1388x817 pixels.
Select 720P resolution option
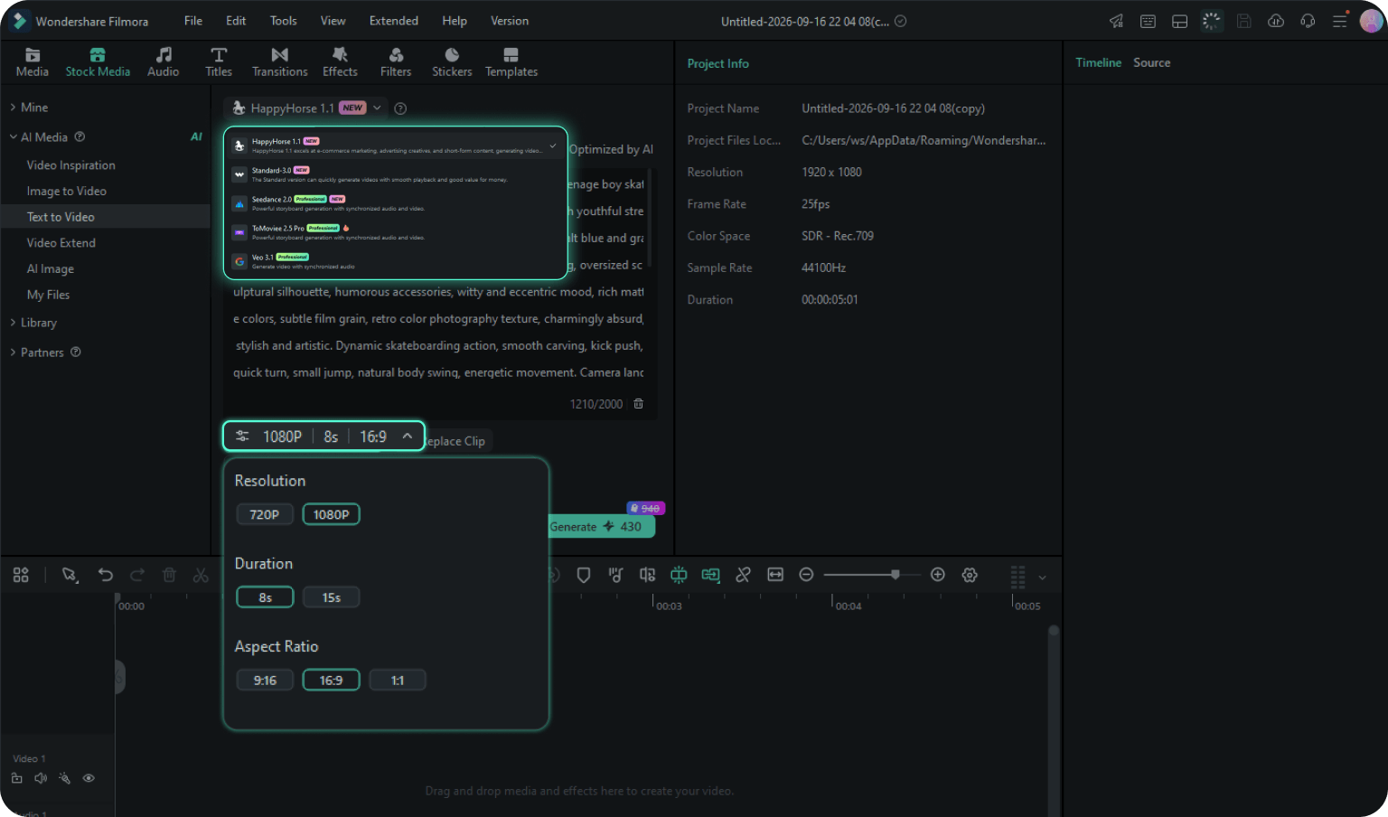click(265, 514)
